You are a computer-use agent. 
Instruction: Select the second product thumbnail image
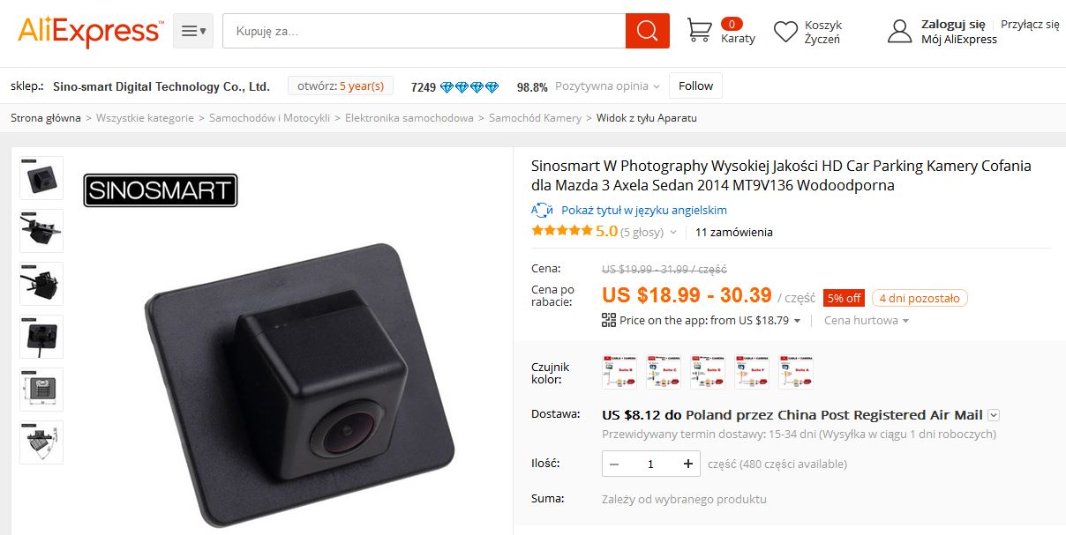tap(41, 231)
